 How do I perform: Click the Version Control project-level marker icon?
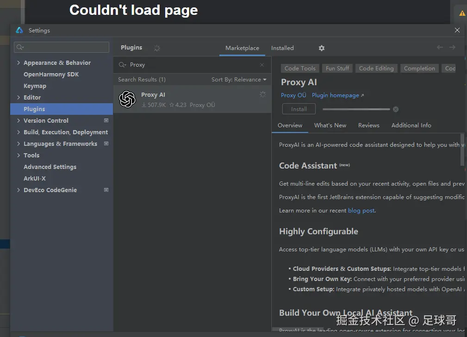click(106, 120)
